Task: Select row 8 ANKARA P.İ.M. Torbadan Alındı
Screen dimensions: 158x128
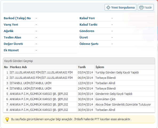Action: pyautogui.click(x=79, y=110)
